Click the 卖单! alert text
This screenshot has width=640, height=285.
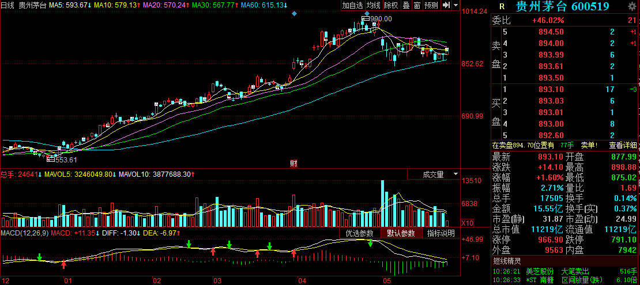[589, 145]
